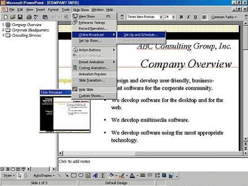This screenshot has width=248, height=186.
Task: Choose Rehearse Timings menu item
Action: pyautogui.click(x=94, y=23)
